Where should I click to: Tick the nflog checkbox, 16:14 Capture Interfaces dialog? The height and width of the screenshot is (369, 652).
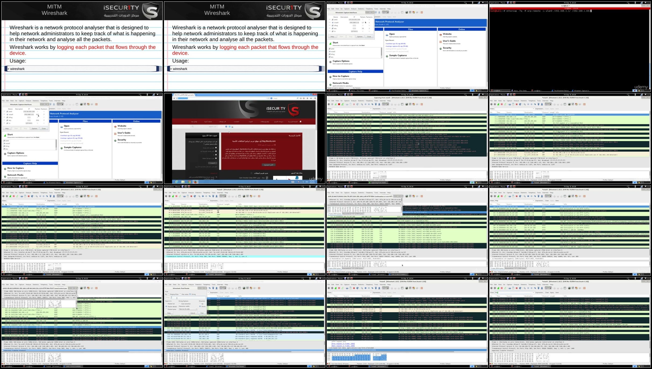[x=5, y=117]
